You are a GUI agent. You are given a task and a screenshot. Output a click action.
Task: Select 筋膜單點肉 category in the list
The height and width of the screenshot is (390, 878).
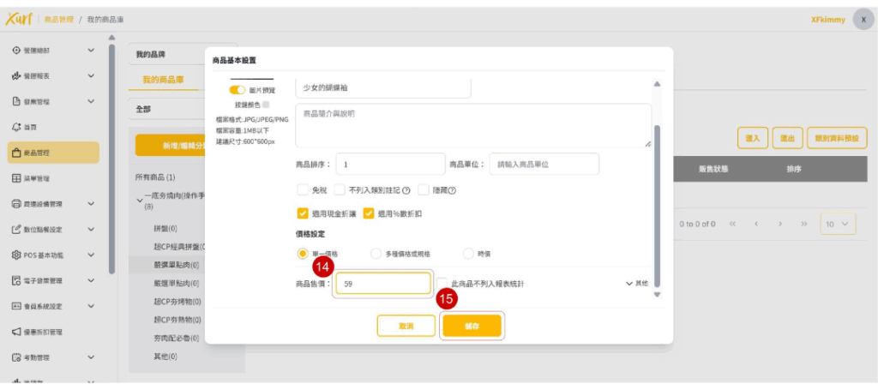click(176, 265)
